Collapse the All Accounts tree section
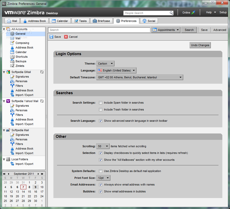 click(4, 29)
